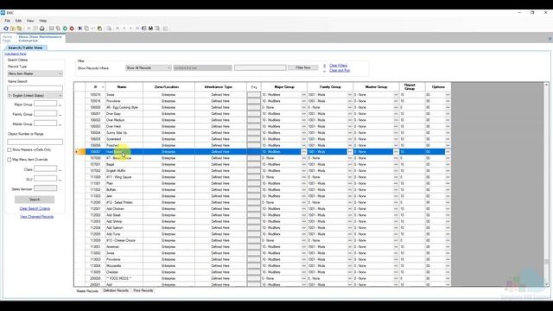This screenshot has width=553, height=311.
Task: Click the Inheritance Type column header
Action: [x=219, y=87]
